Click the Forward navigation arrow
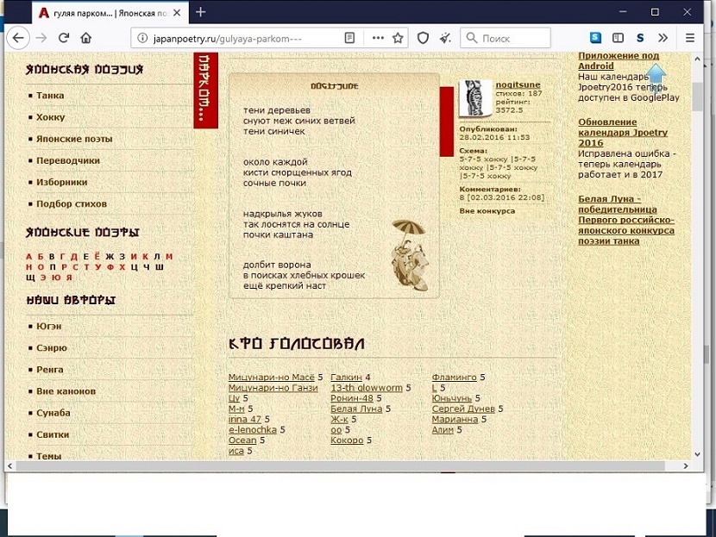Image resolution: width=716 pixels, height=537 pixels. (x=41, y=38)
